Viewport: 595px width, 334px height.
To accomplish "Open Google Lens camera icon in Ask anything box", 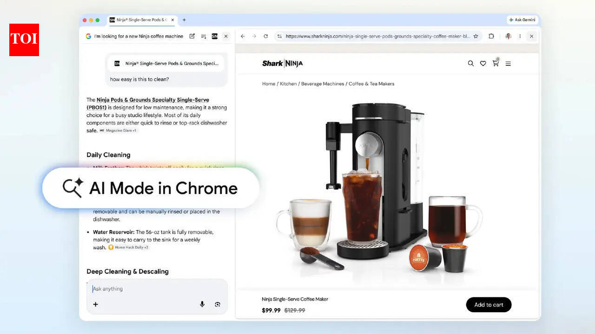I will pyautogui.click(x=218, y=304).
